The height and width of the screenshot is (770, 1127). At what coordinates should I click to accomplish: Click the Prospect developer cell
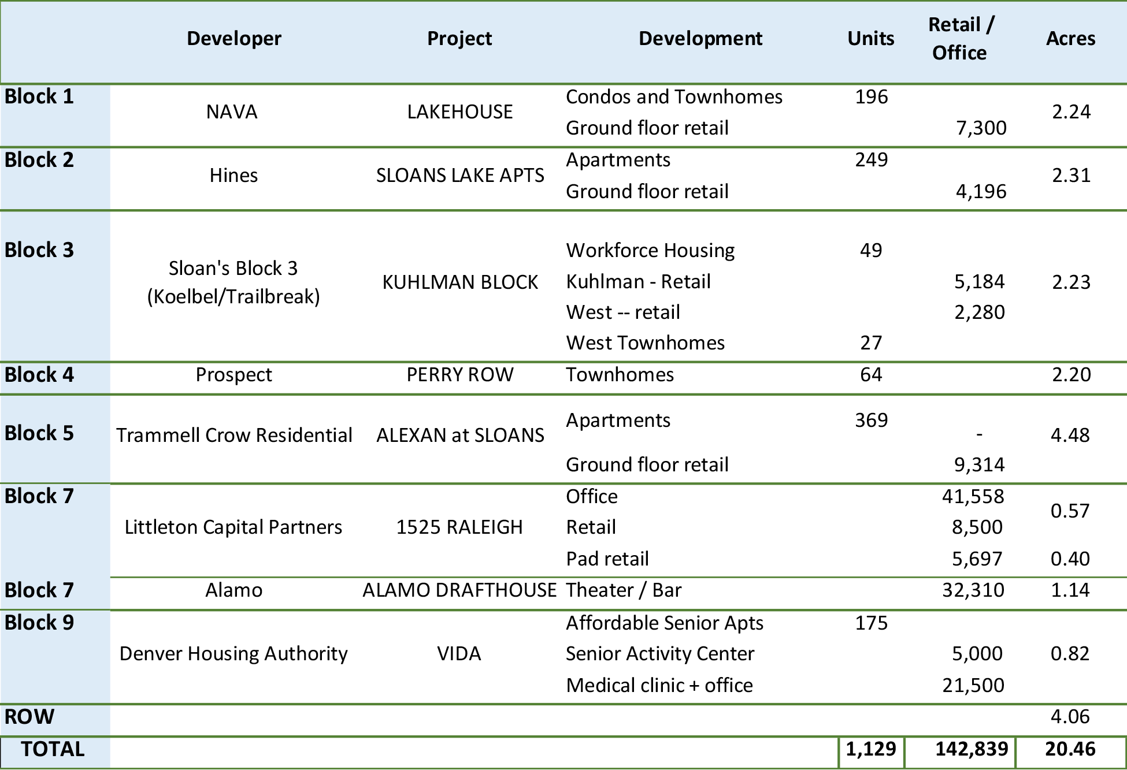(x=233, y=375)
